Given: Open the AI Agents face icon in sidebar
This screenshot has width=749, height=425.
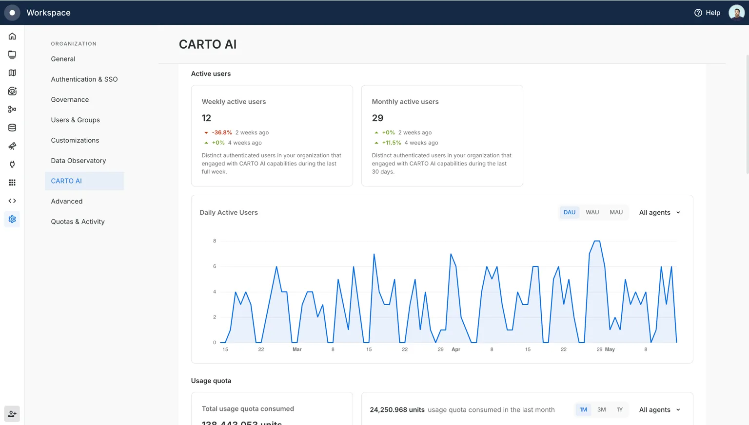Looking at the screenshot, I should (x=12, y=91).
